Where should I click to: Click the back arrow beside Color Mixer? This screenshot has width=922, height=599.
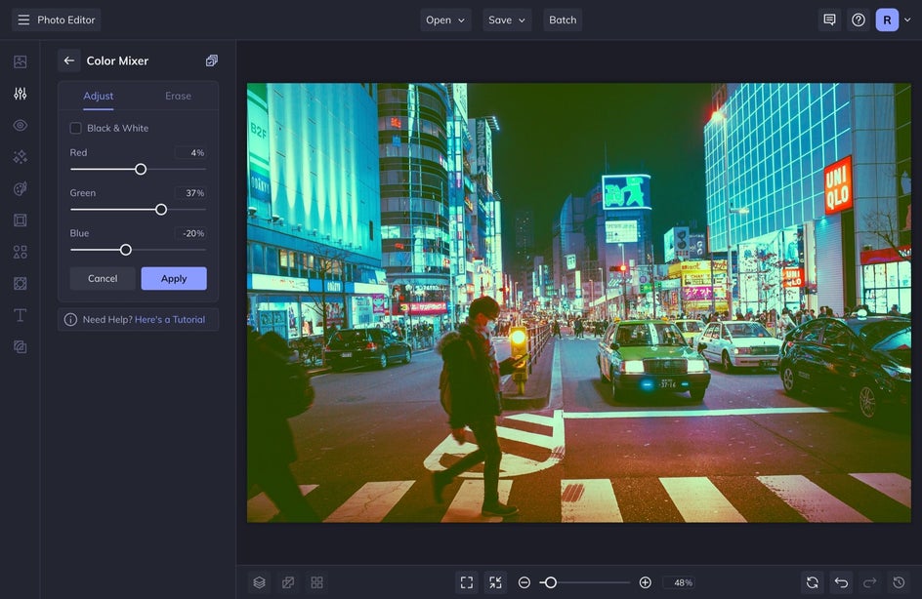(68, 60)
